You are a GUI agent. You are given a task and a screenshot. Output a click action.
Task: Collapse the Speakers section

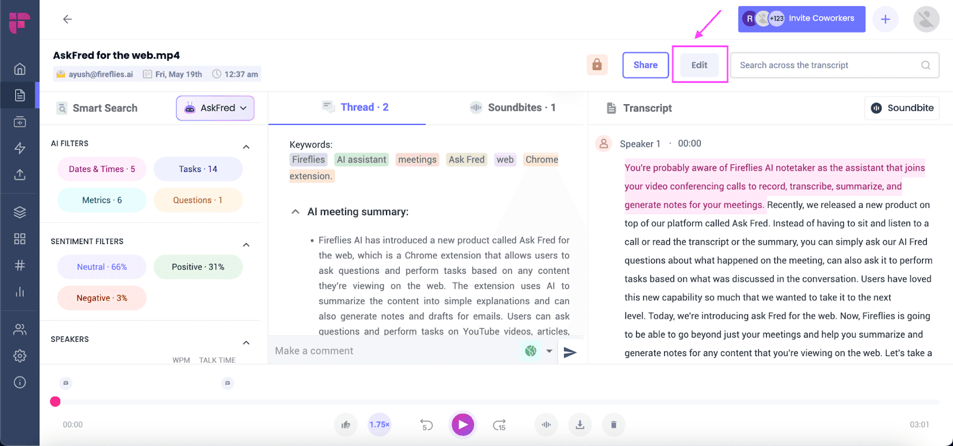(x=246, y=342)
